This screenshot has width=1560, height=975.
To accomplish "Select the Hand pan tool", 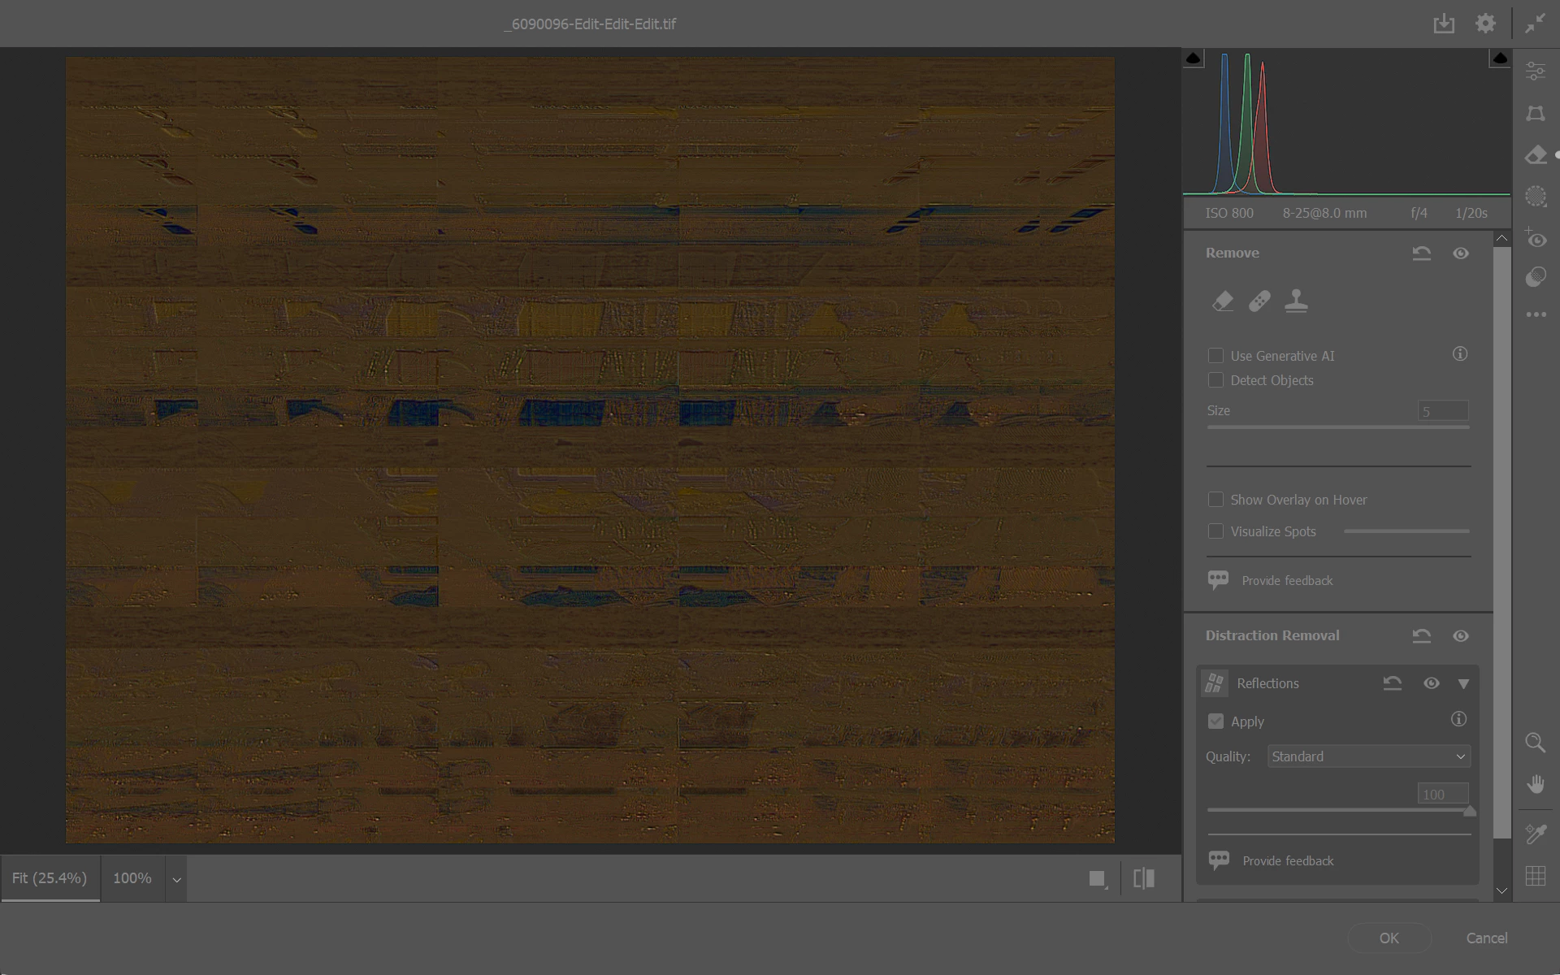I will (1535, 784).
